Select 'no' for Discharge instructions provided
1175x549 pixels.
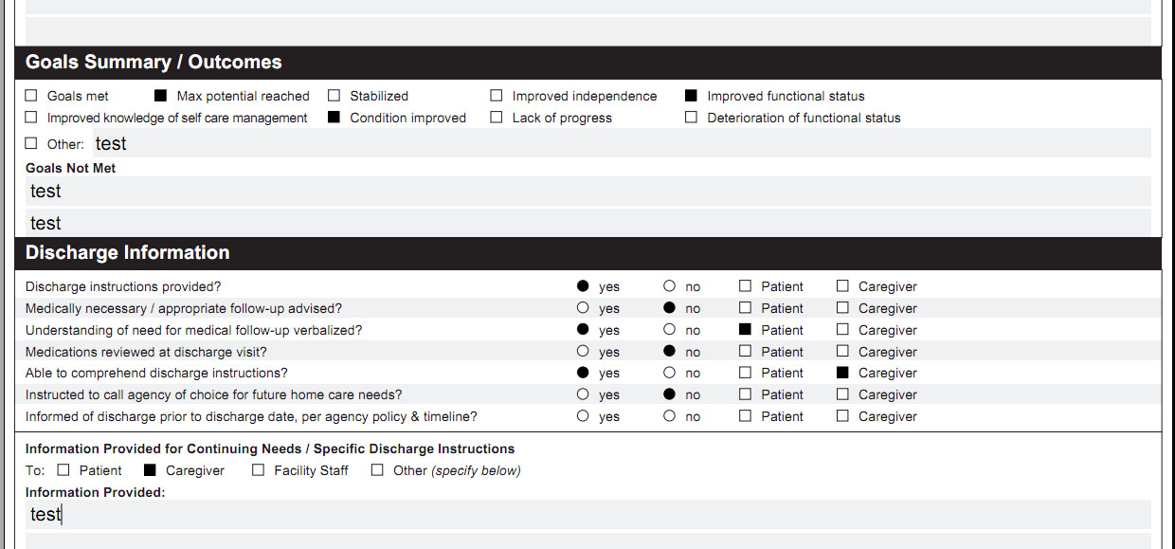click(x=670, y=286)
